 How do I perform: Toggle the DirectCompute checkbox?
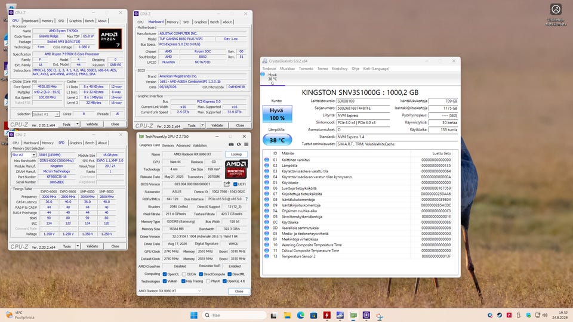click(x=201, y=274)
